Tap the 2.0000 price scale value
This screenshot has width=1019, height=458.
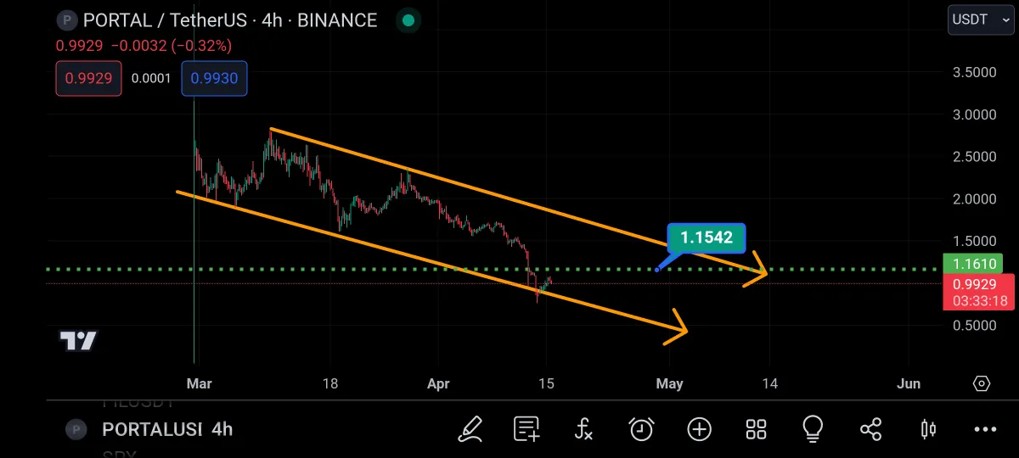pyautogui.click(x=974, y=199)
